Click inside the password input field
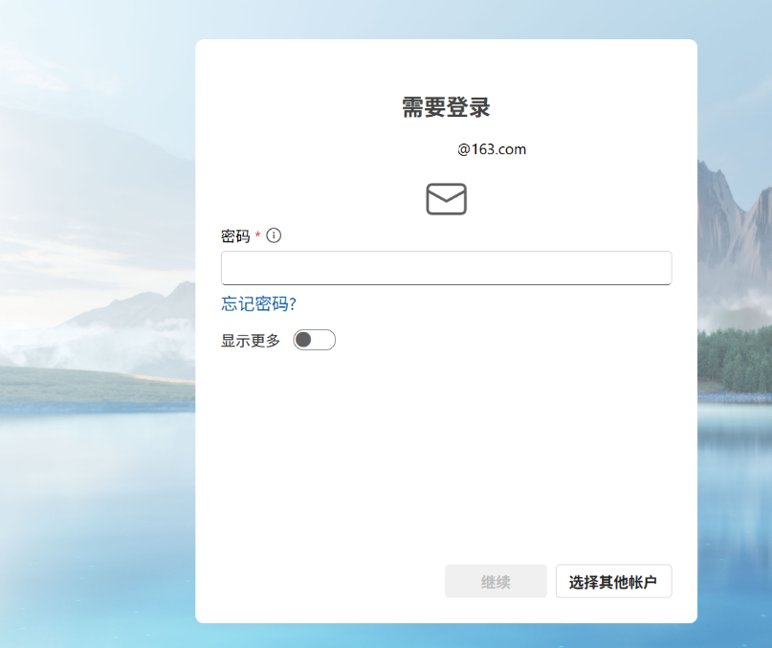 446,268
